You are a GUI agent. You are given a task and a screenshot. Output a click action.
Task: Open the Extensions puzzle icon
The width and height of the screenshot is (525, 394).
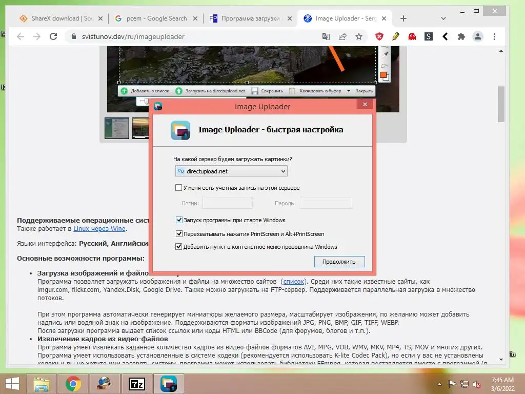pos(461,36)
